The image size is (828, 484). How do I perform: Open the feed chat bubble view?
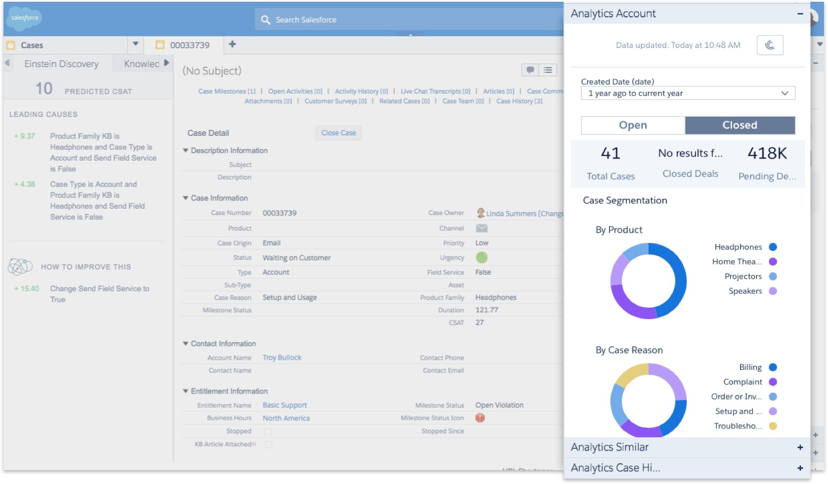[530, 70]
